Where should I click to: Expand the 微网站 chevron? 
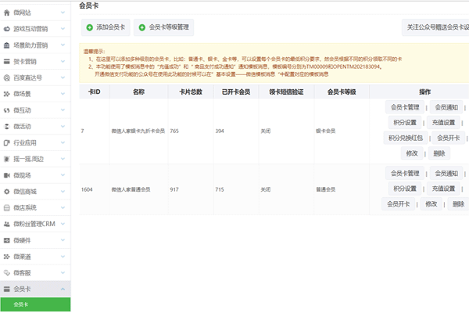click(x=63, y=13)
